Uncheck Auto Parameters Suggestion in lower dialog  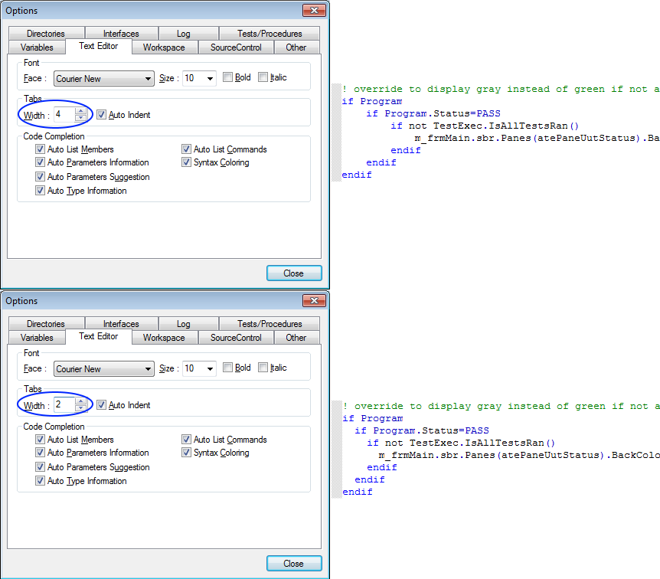tap(40, 466)
